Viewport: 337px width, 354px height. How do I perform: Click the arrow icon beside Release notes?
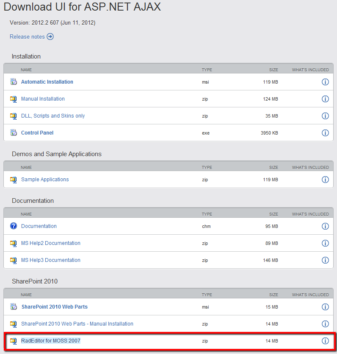(50, 37)
